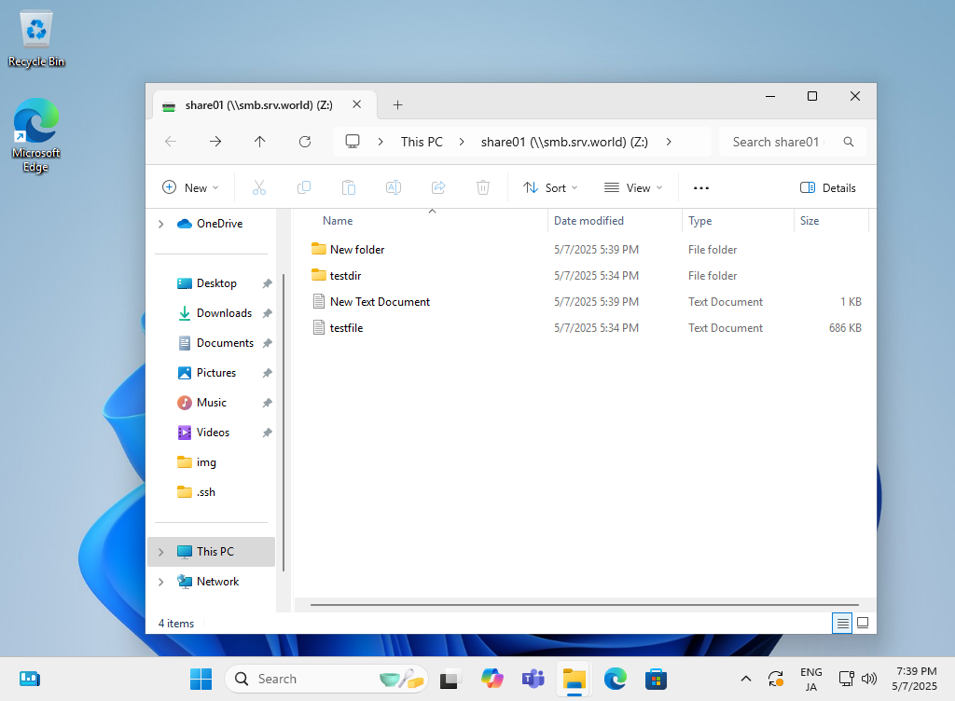Select the testfile text document
The height and width of the screenshot is (701, 955).
[x=346, y=328]
